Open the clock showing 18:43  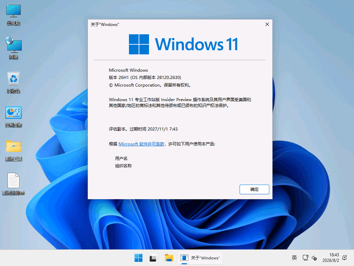tap(331, 258)
